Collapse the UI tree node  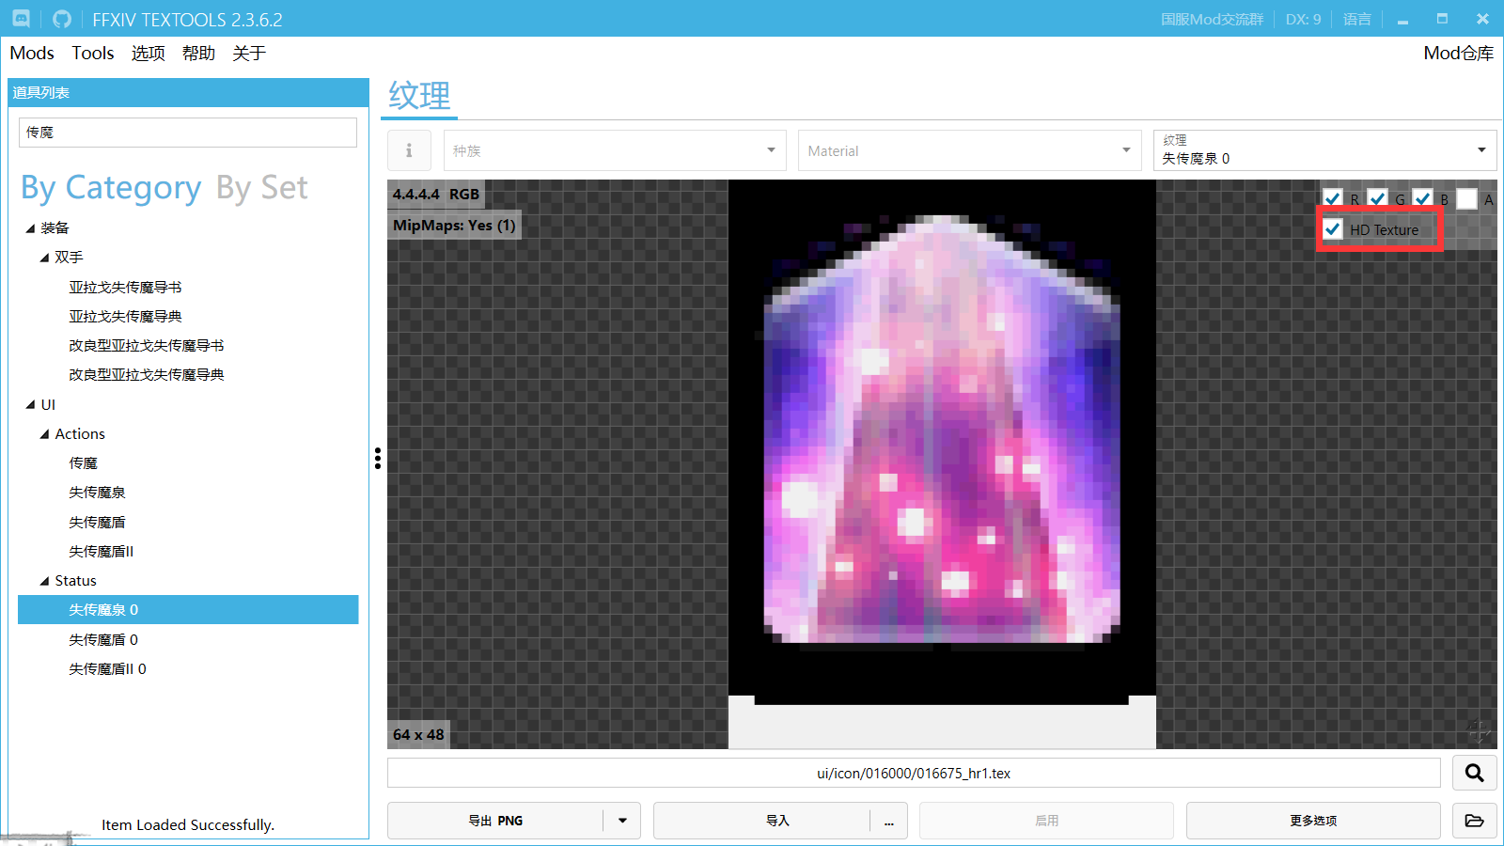[30, 405]
